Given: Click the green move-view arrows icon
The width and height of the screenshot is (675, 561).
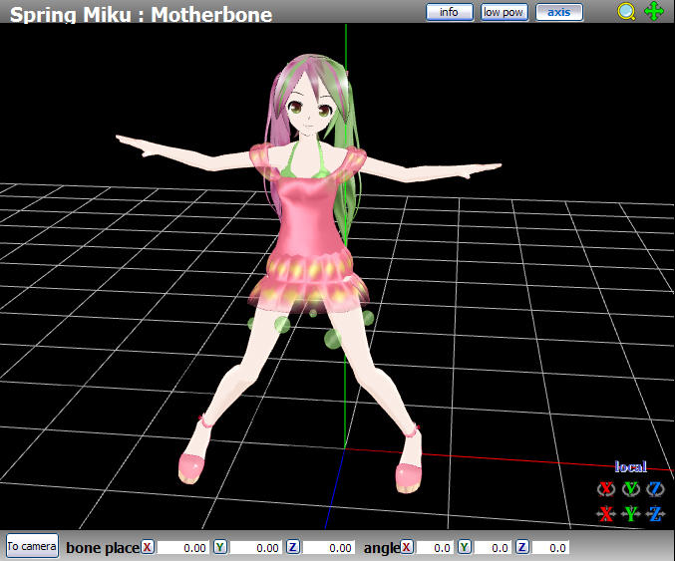Looking at the screenshot, I should click(x=654, y=11).
